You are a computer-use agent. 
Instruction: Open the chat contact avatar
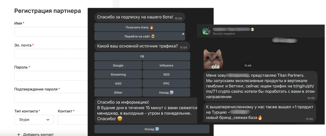tap(206, 31)
